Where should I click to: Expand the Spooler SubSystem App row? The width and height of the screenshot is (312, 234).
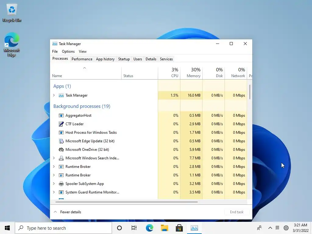pyautogui.click(x=54, y=184)
